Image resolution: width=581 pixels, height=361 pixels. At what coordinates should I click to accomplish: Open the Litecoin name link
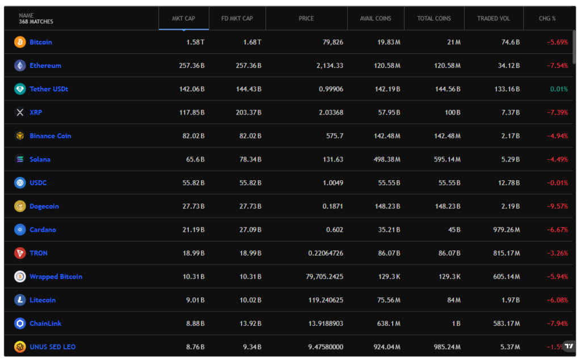(x=43, y=300)
